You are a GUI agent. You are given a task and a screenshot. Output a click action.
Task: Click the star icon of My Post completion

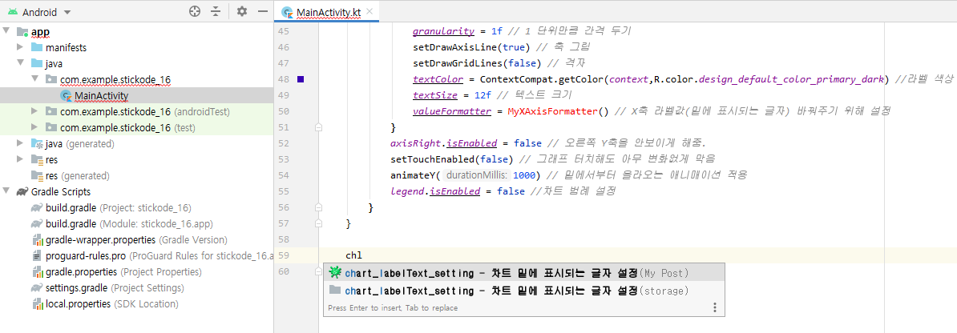334,272
